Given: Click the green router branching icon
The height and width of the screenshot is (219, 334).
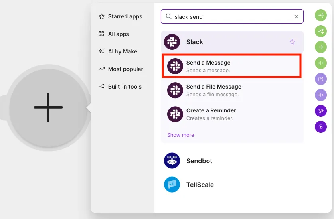Looking at the screenshot, I should click(x=320, y=31).
